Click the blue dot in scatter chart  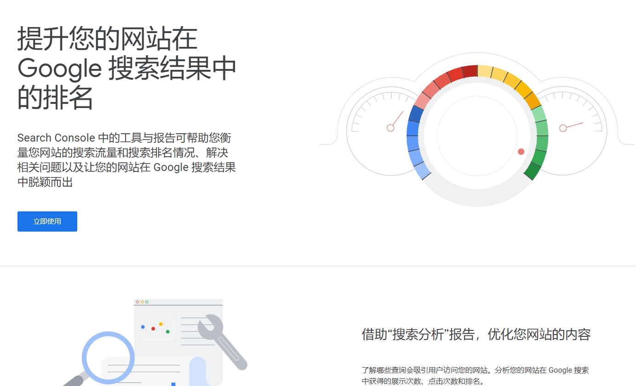pyautogui.click(x=143, y=327)
